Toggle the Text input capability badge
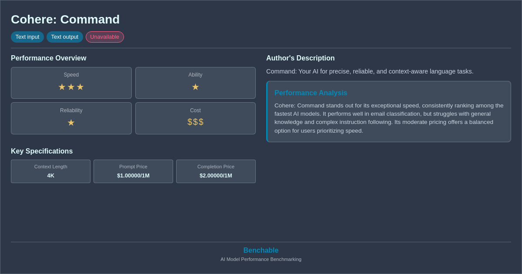 [27, 37]
